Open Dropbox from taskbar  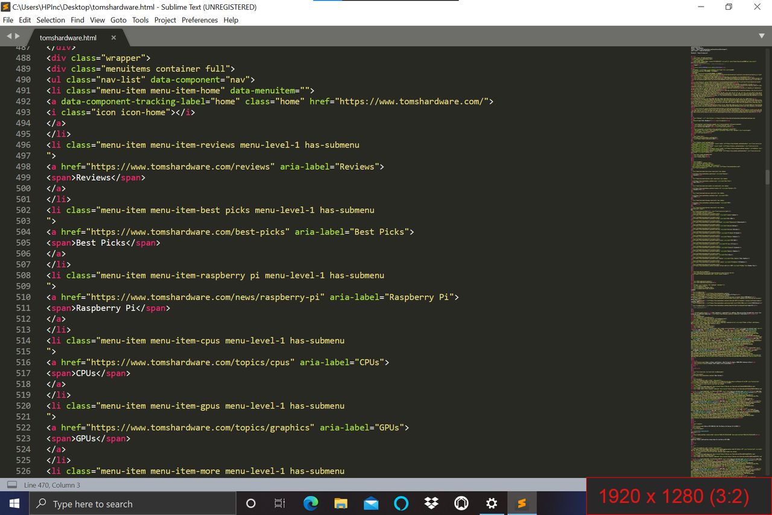tap(431, 504)
